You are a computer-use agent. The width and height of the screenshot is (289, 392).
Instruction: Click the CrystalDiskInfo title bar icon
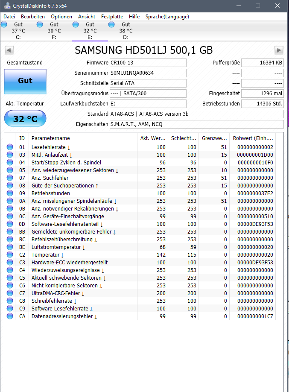[x=7, y=6]
